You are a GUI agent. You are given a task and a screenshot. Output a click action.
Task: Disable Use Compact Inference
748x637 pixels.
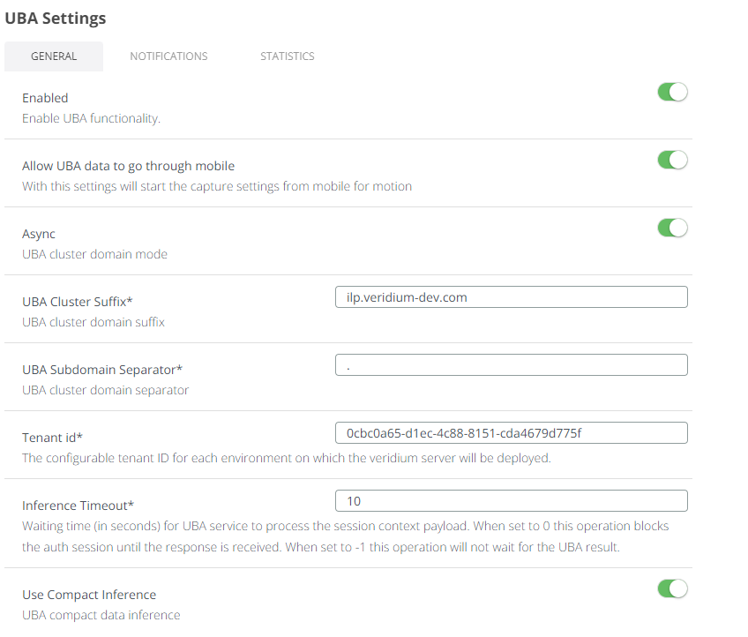(672, 588)
